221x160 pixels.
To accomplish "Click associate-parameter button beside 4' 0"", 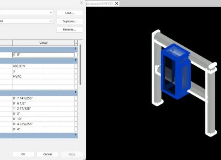I will pos(76,55).
